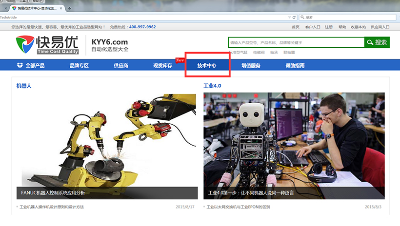The width and height of the screenshot is (400, 226).
Task: Click the browser tab favicon
Action: [14, 8]
